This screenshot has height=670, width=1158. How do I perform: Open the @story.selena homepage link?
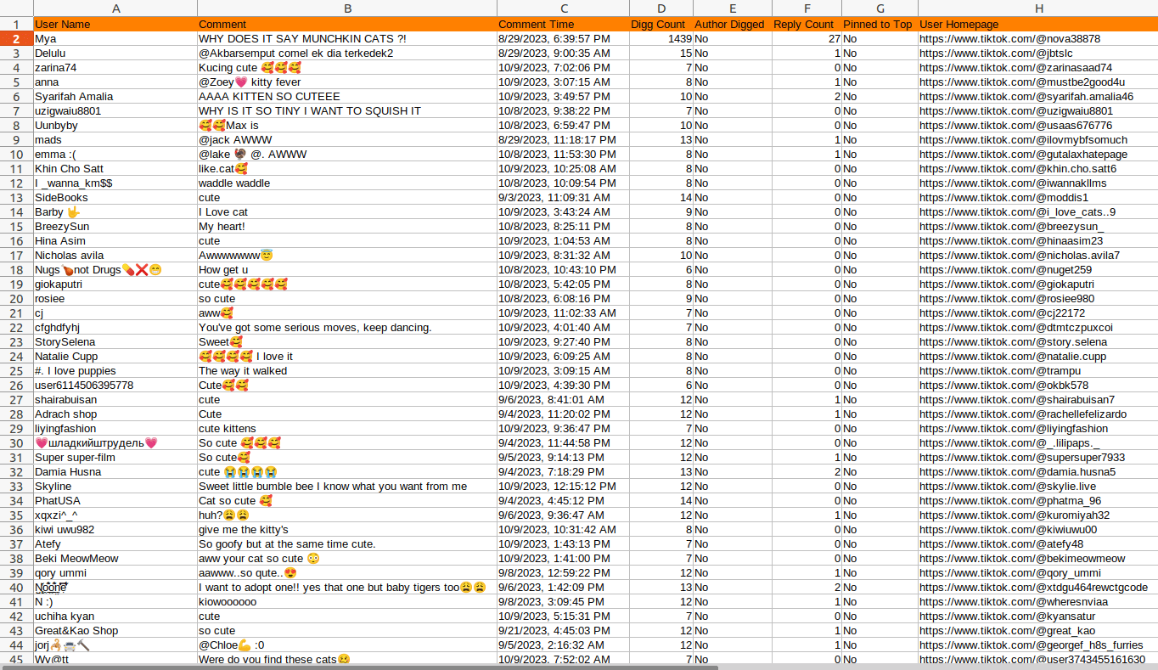pos(1013,342)
